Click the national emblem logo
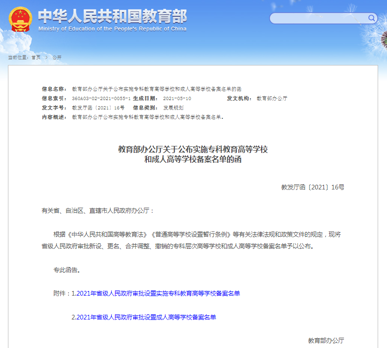 [20, 19]
